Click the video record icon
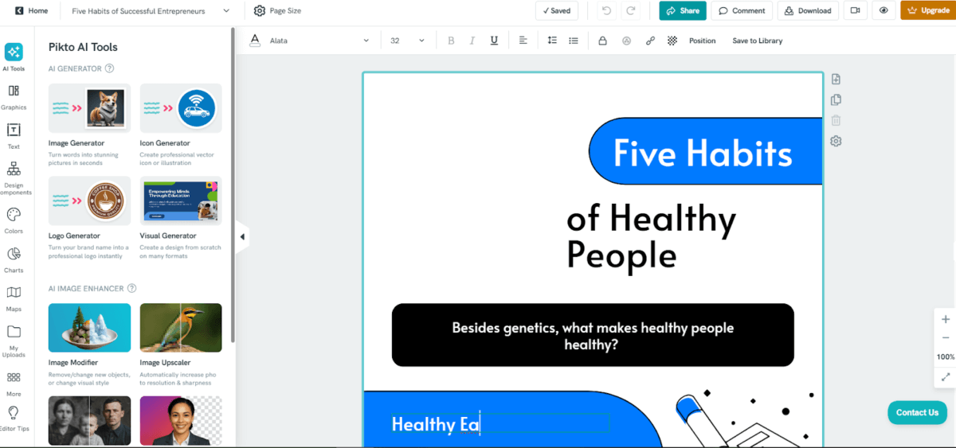 pyautogui.click(x=856, y=11)
